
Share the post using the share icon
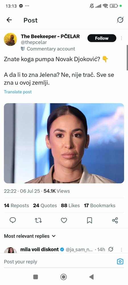(115, 220)
